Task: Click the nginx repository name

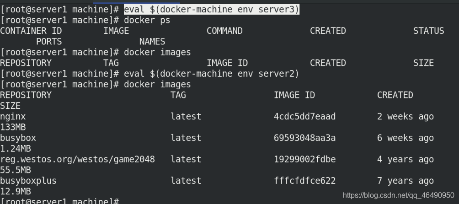Action: [x=13, y=117]
